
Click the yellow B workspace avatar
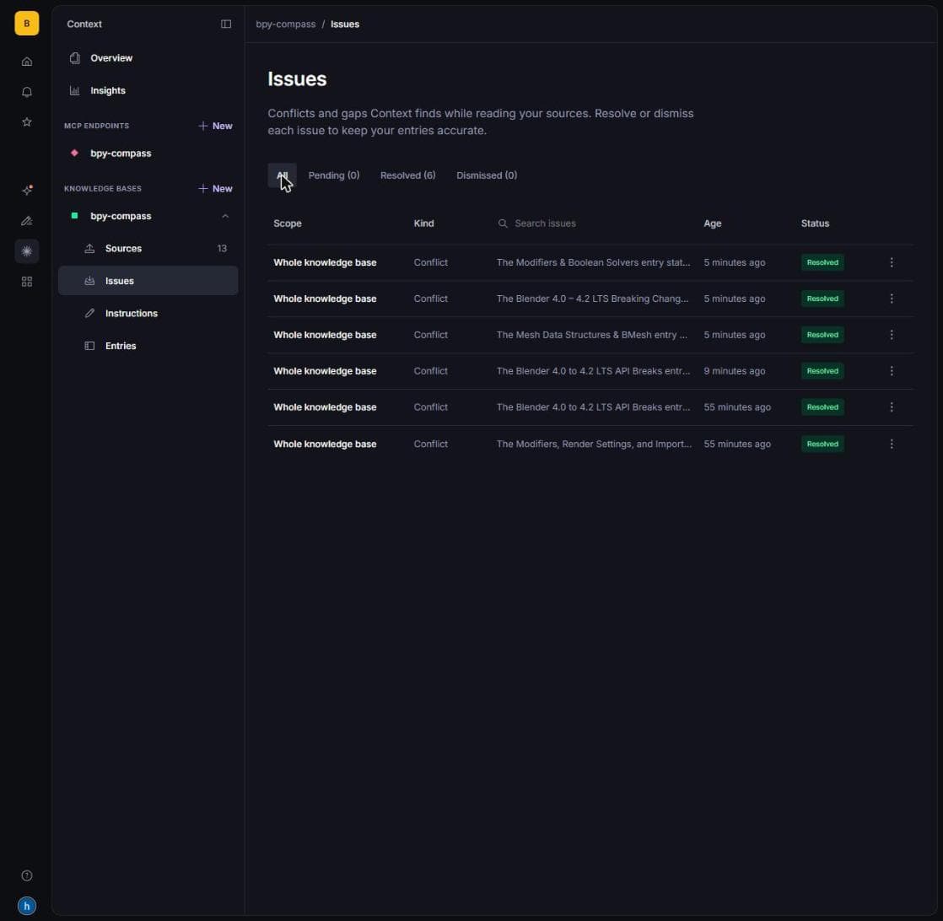coord(26,24)
